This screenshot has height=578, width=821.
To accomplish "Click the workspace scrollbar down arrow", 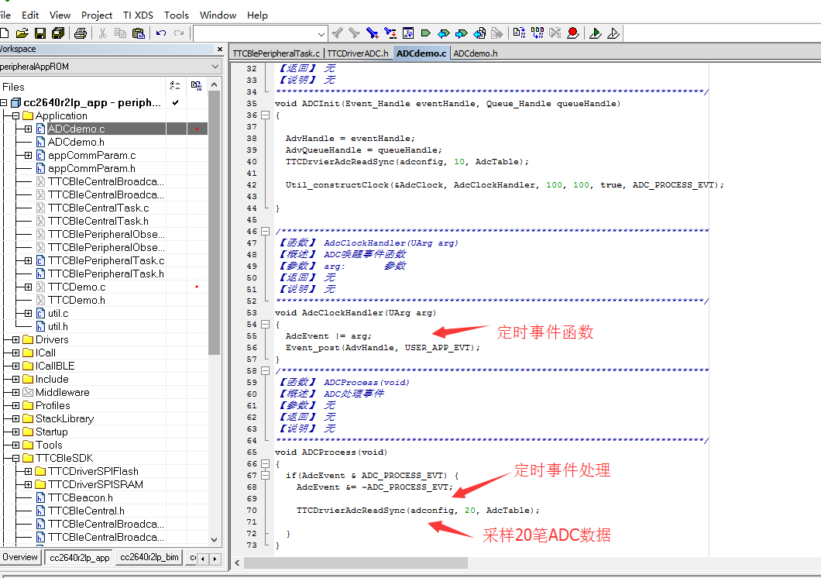I will 214,540.
